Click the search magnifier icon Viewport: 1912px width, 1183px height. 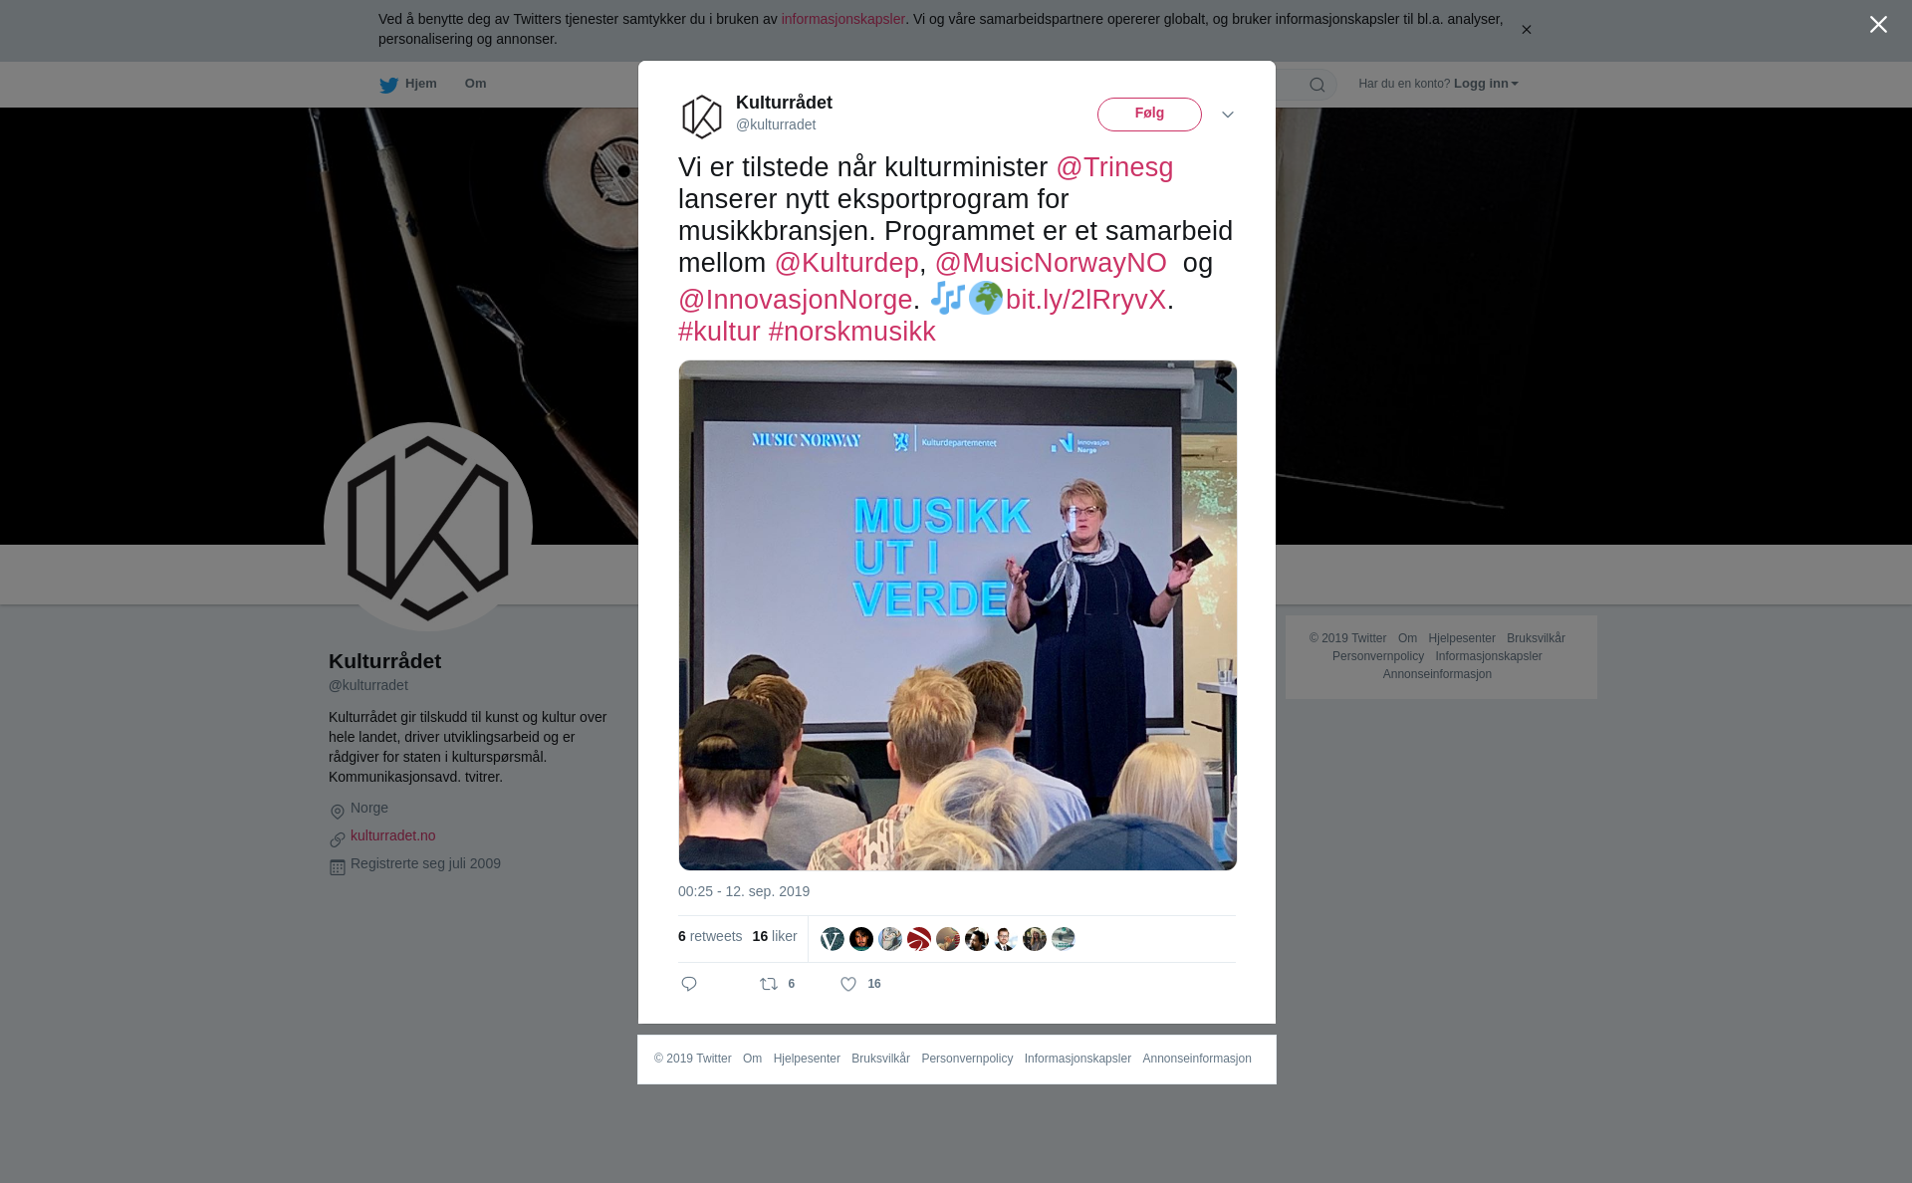click(1316, 85)
